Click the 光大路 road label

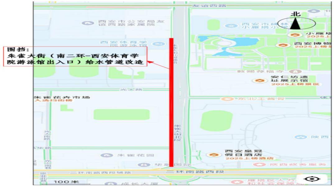coord(131,89)
